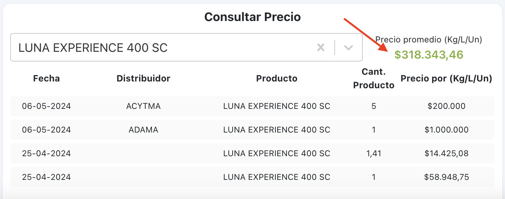Click the $200.000 price cell
The width and height of the screenshot is (505, 199).
click(446, 106)
